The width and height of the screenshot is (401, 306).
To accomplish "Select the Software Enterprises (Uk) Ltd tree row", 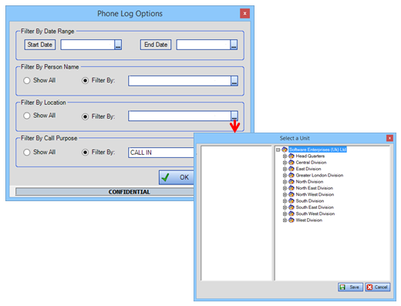I will 318,150.
